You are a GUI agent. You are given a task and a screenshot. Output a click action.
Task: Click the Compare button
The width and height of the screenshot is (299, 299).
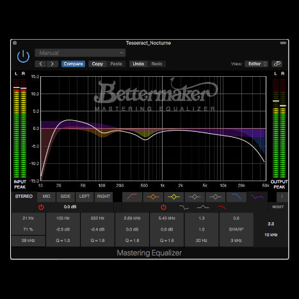[73, 64]
